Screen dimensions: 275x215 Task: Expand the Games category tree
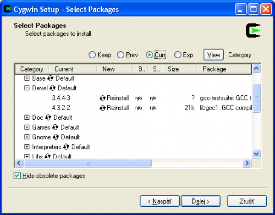(27, 127)
